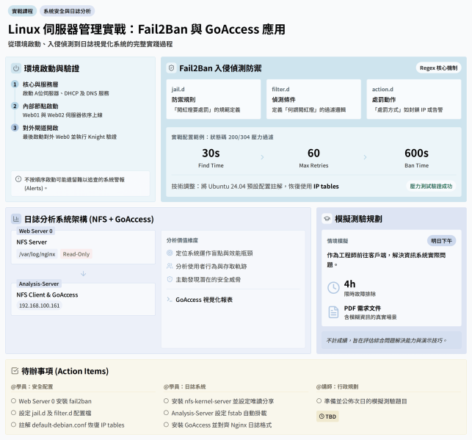Click the chevron between Find Time and Max Retries
This screenshot has width=472, height=440.
[262, 157]
